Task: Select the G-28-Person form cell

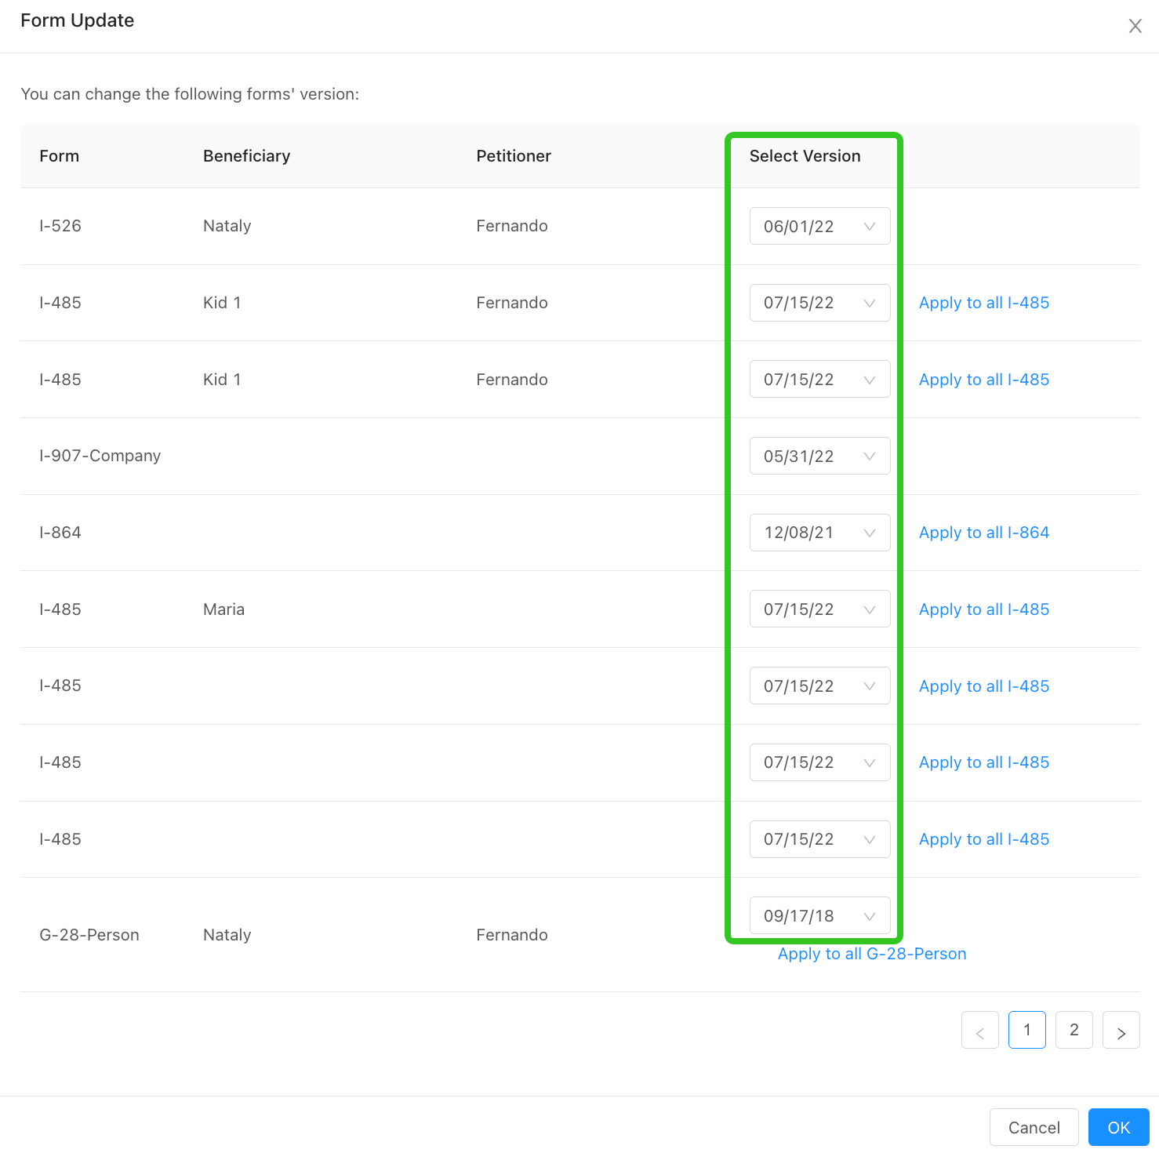Action: click(89, 935)
